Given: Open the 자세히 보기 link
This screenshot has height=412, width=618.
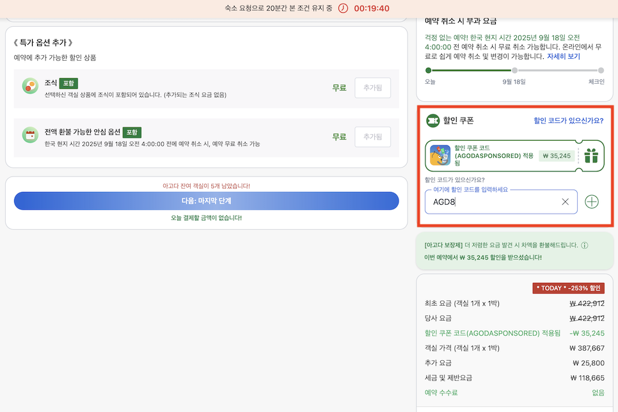Looking at the screenshot, I should click(563, 56).
